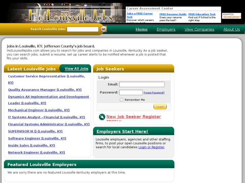Click the 'Jobs in Louisville, KY' headline

[x=51, y=46]
